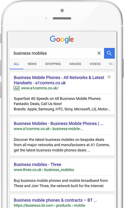
Task: Switch to the NEWS tab
Action: coord(32,64)
